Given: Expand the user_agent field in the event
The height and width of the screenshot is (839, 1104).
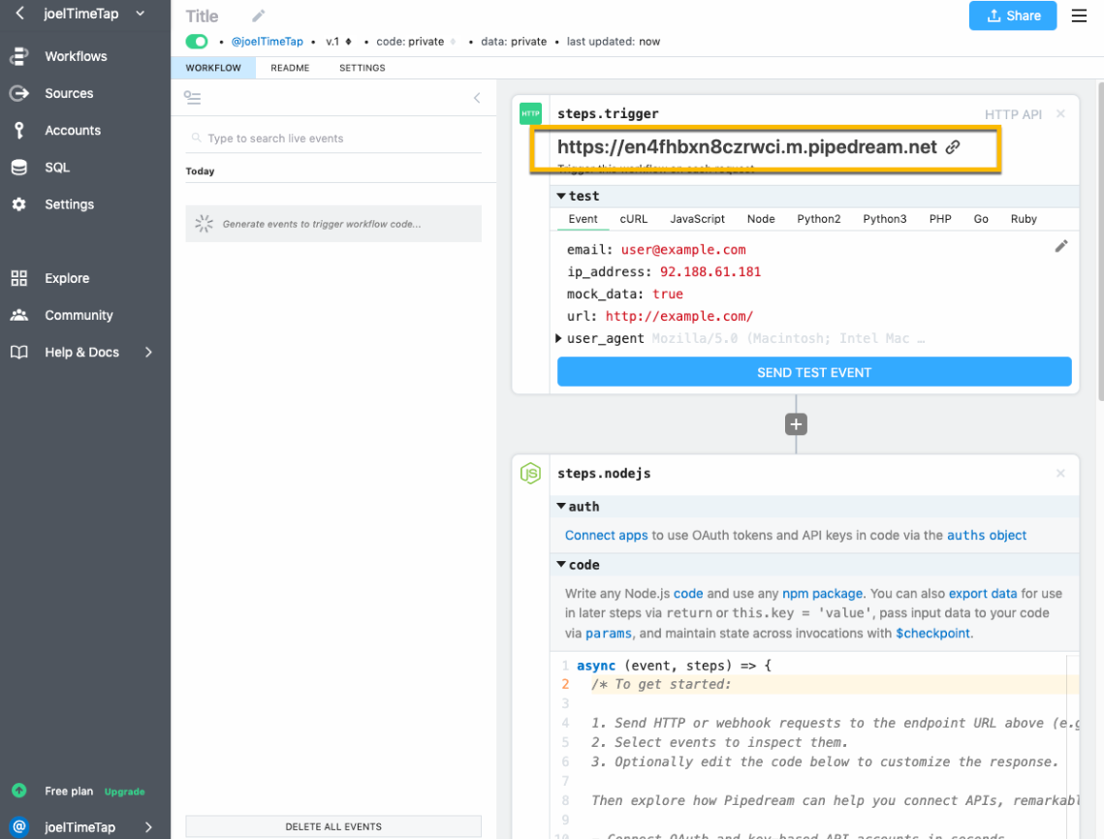Looking at the screenshot, I should coord(559,338).
